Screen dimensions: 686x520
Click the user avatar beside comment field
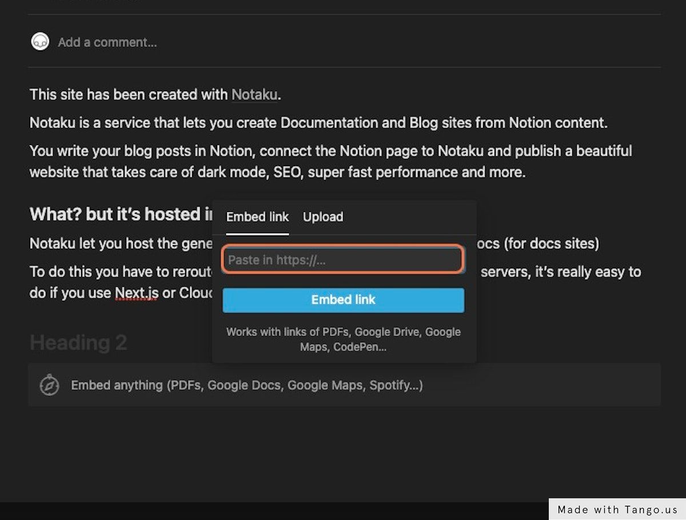(40, 42)
